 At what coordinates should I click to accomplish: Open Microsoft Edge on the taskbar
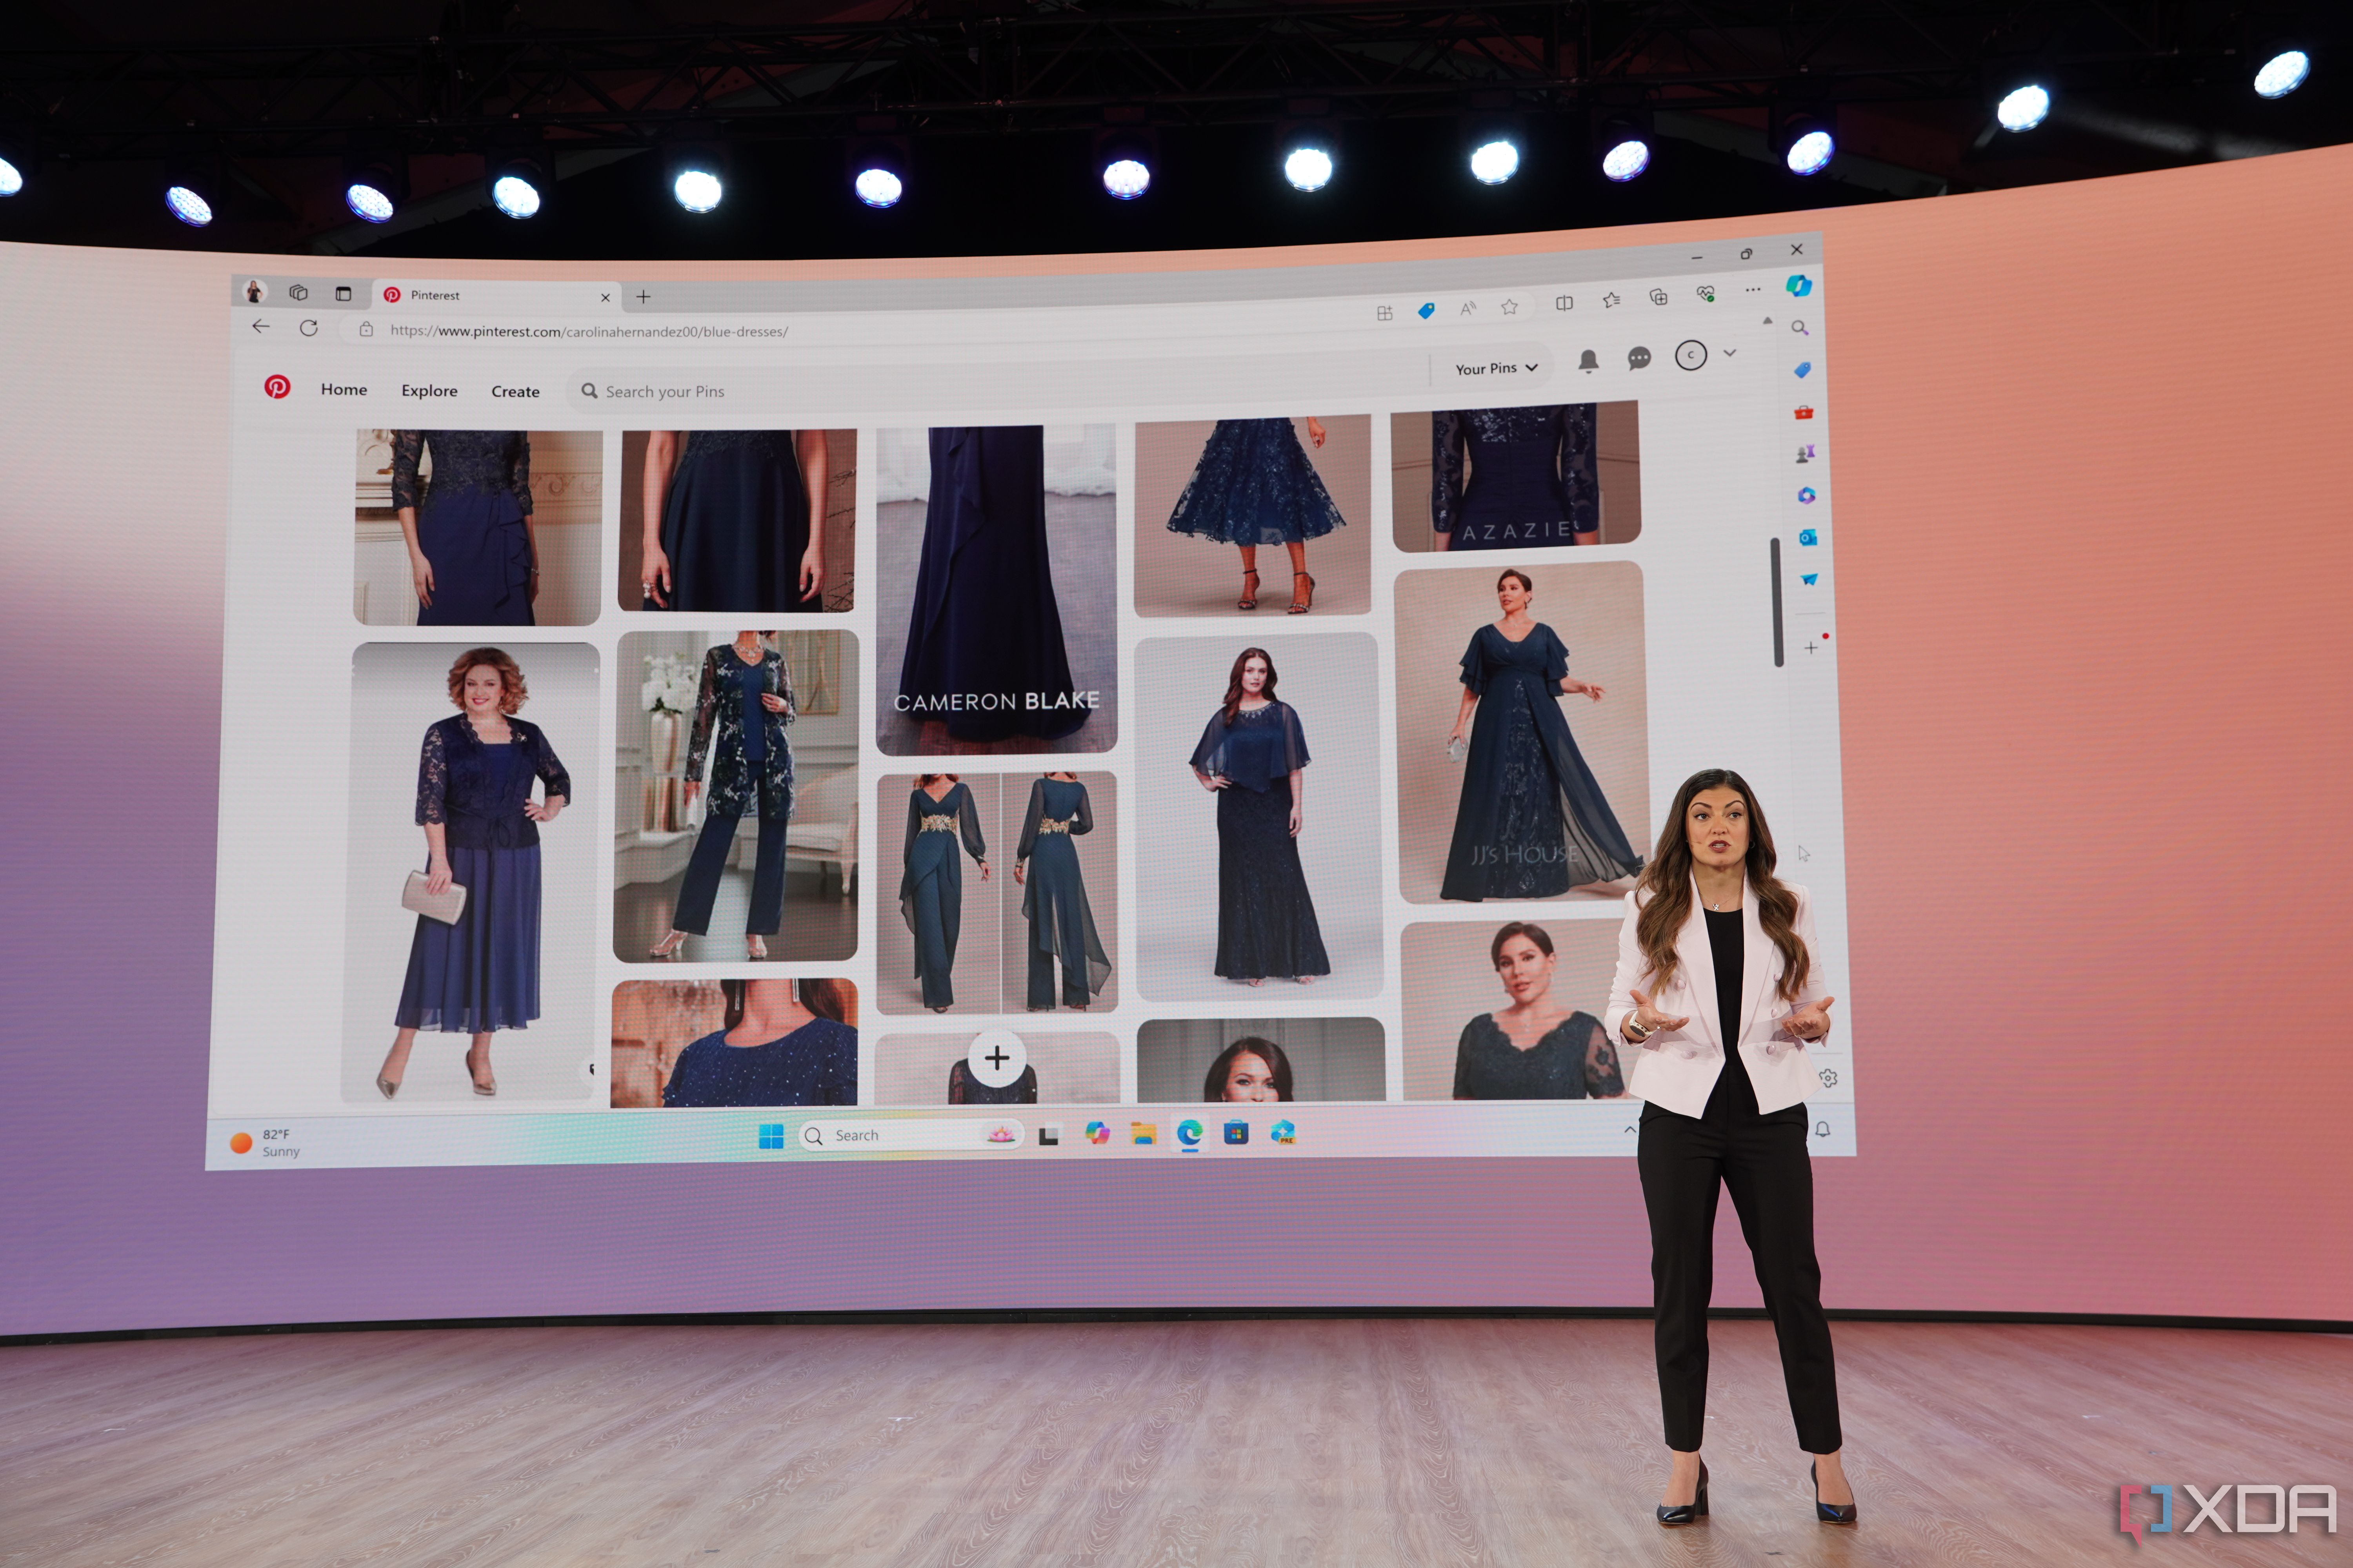pyautogui.click(x=1189, y=1133)
